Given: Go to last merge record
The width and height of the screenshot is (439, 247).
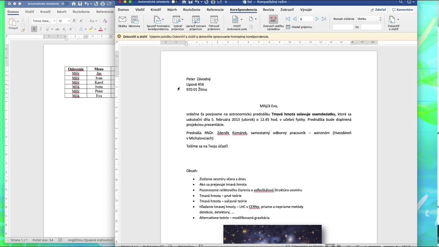Looking at the screenshot, I should point(323,19).
